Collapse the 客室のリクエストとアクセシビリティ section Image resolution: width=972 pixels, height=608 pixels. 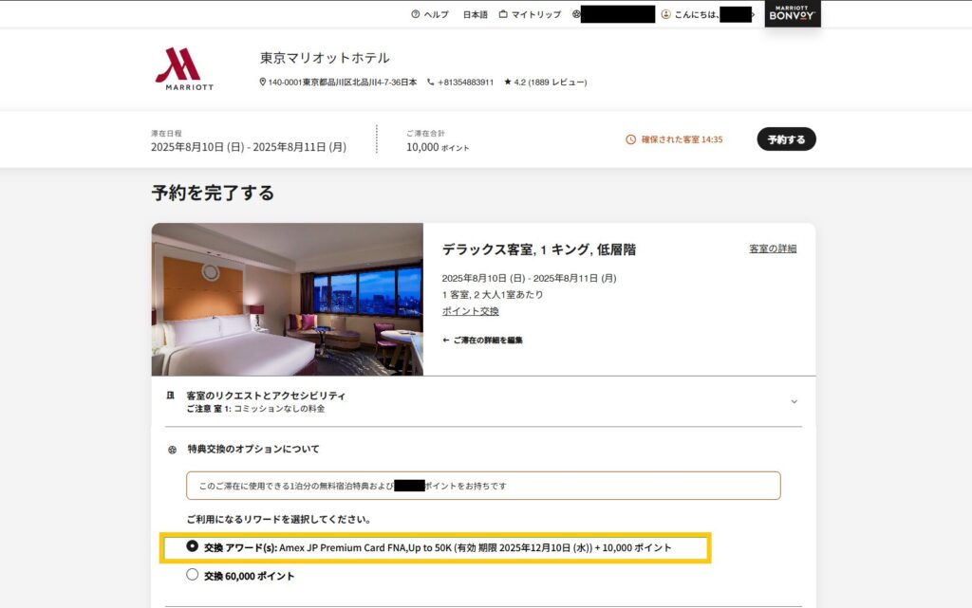[794, 401]
